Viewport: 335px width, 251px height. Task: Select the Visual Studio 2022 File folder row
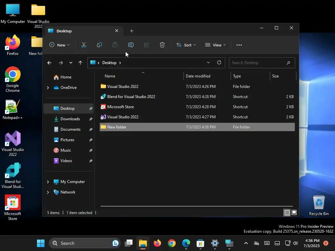click(x=197, y=86)
